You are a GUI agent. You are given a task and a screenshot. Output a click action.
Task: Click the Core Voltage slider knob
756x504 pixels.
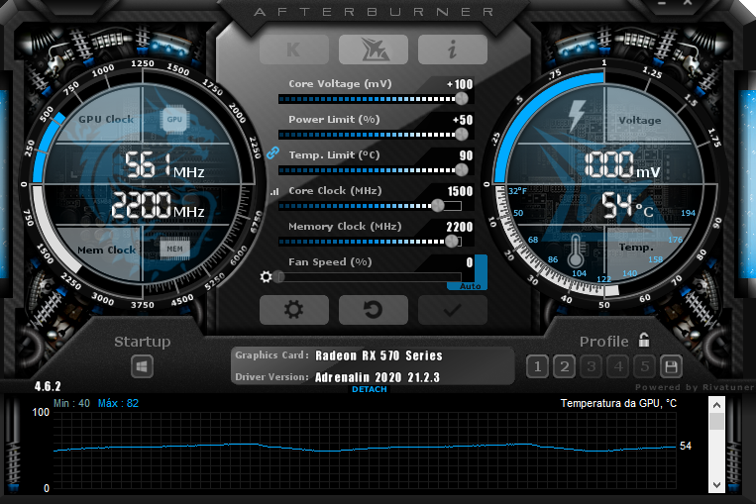462,99
